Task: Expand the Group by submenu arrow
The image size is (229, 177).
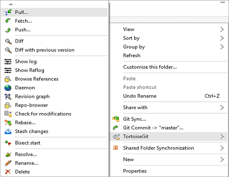Action: pos(222,47)
